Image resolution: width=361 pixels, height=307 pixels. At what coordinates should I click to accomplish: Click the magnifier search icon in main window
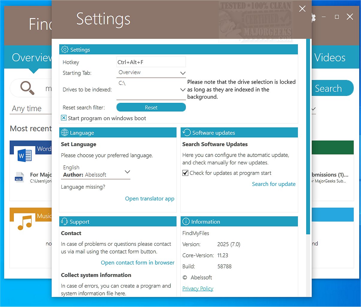[x=27, y=88]
